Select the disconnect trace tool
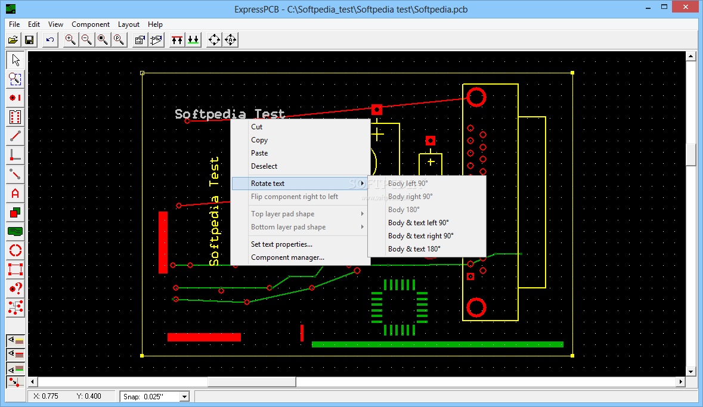This screenshot has width=703, height=407. pyautogui.click(x=16, y=174)
